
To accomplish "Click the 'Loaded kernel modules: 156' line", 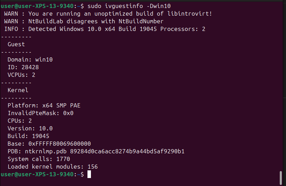I will [x=53, y=167].
